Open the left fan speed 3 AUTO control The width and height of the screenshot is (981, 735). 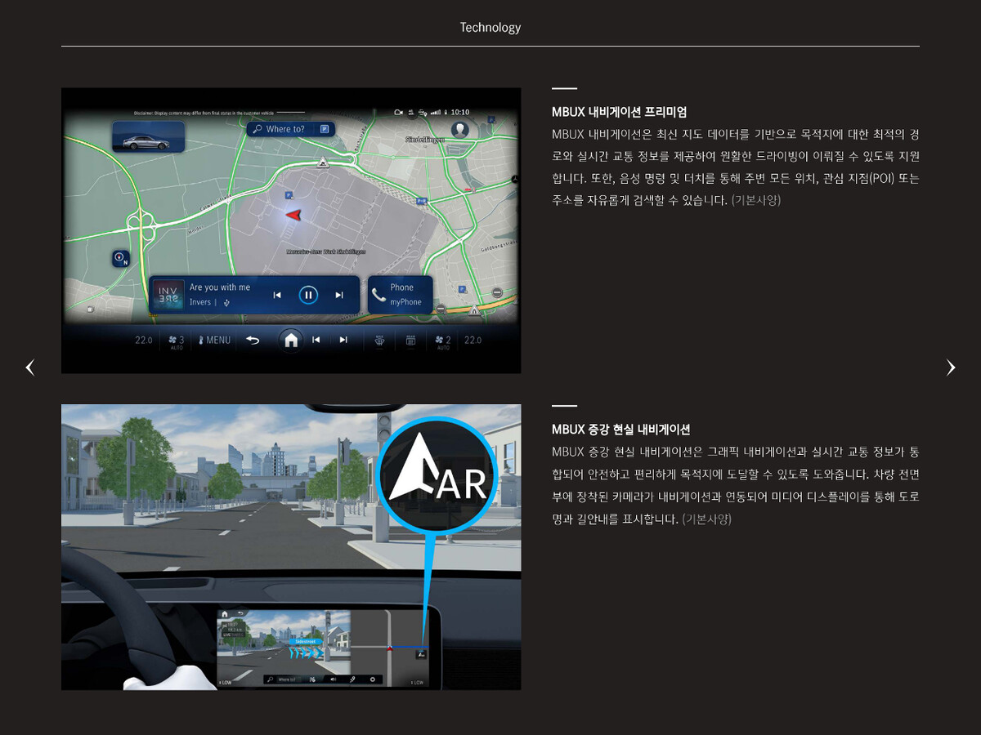pyautogui.click(x=176, y=341)
